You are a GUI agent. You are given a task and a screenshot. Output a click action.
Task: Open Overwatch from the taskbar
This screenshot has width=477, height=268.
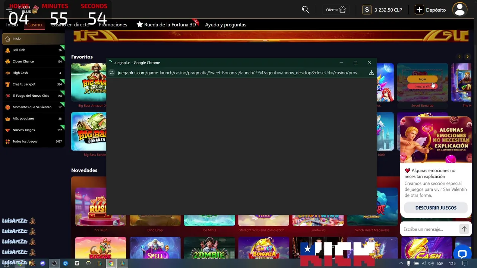pos(88,263)
